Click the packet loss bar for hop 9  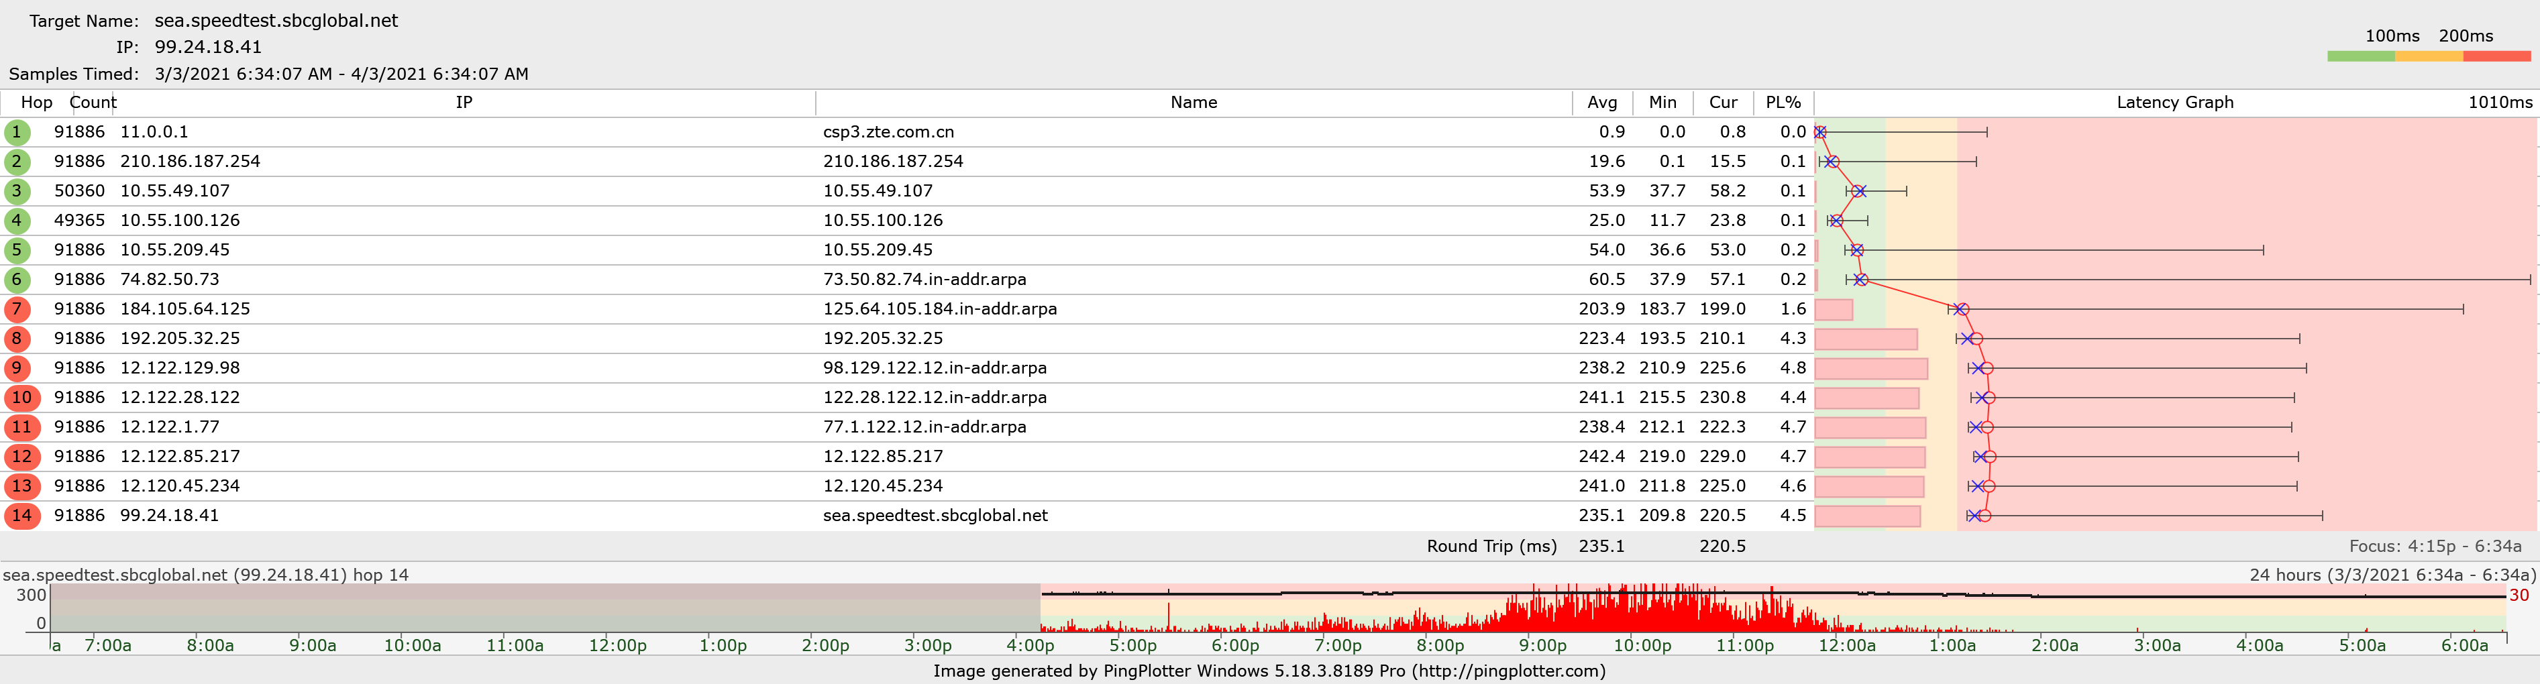tap(1870, 369)
